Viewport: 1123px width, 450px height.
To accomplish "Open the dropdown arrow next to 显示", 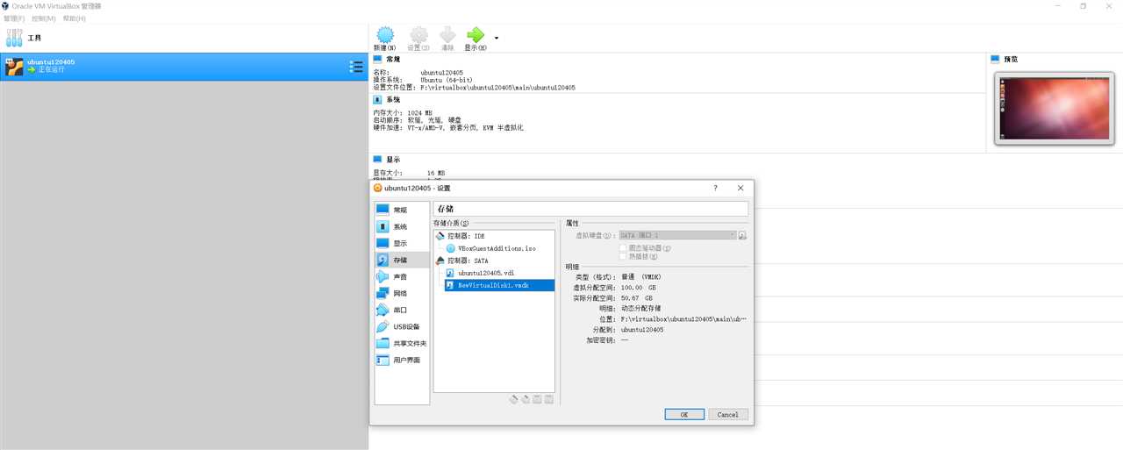I will pyautogui.click(x=497, y=38).
